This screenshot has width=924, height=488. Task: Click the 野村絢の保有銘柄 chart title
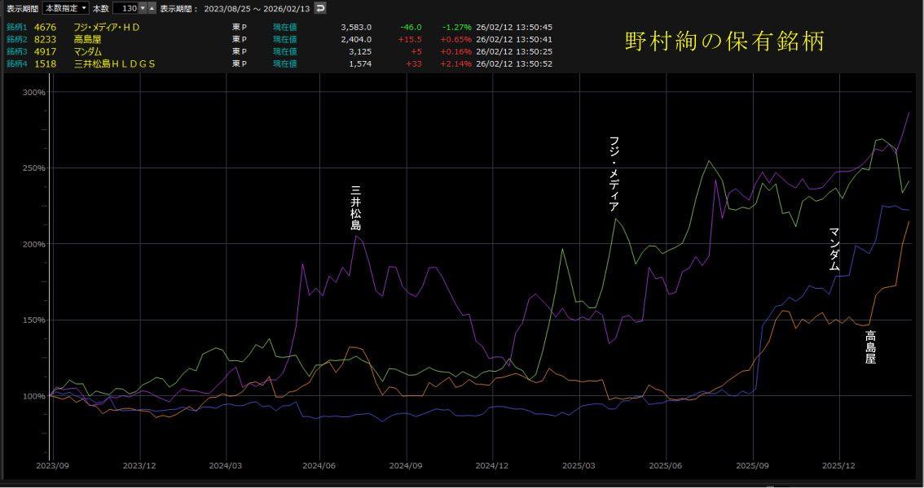(724, 41)
